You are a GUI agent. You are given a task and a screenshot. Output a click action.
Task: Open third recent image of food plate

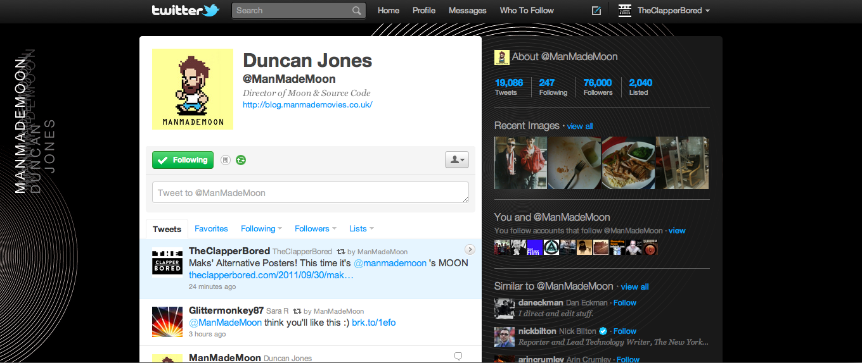[628, 163]
